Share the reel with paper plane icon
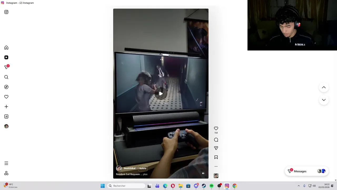This screenshot has height=190, width=337. 216,148
